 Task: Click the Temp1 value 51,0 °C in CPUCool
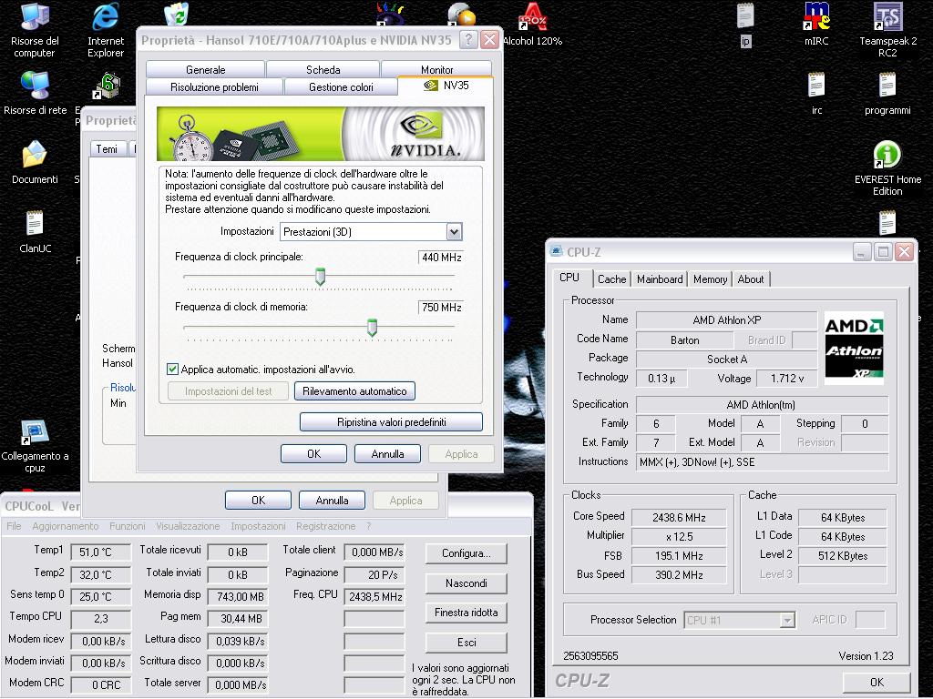[x=100, y=552]
